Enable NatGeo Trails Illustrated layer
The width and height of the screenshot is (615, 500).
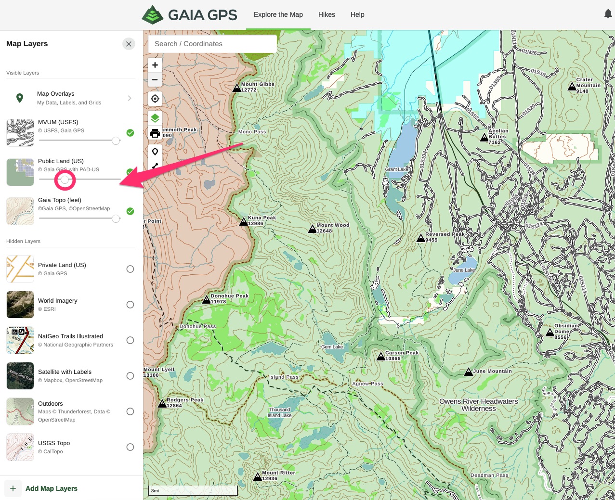[130, 340]
